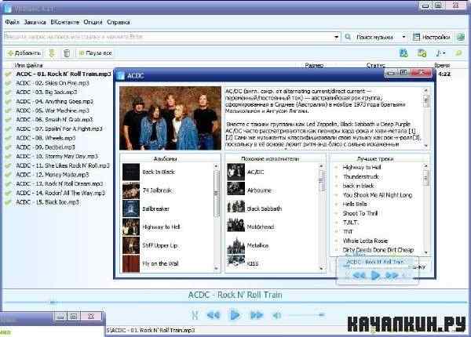Open the Файл menu
Screen dimensions: 471x337
click(12, 22)
